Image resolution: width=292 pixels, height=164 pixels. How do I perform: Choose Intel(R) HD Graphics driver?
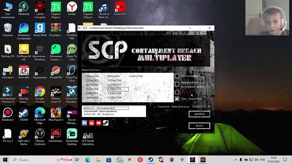[x=99, y=114]
